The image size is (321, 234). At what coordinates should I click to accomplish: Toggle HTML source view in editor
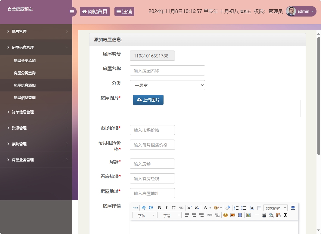coord(136,208)
